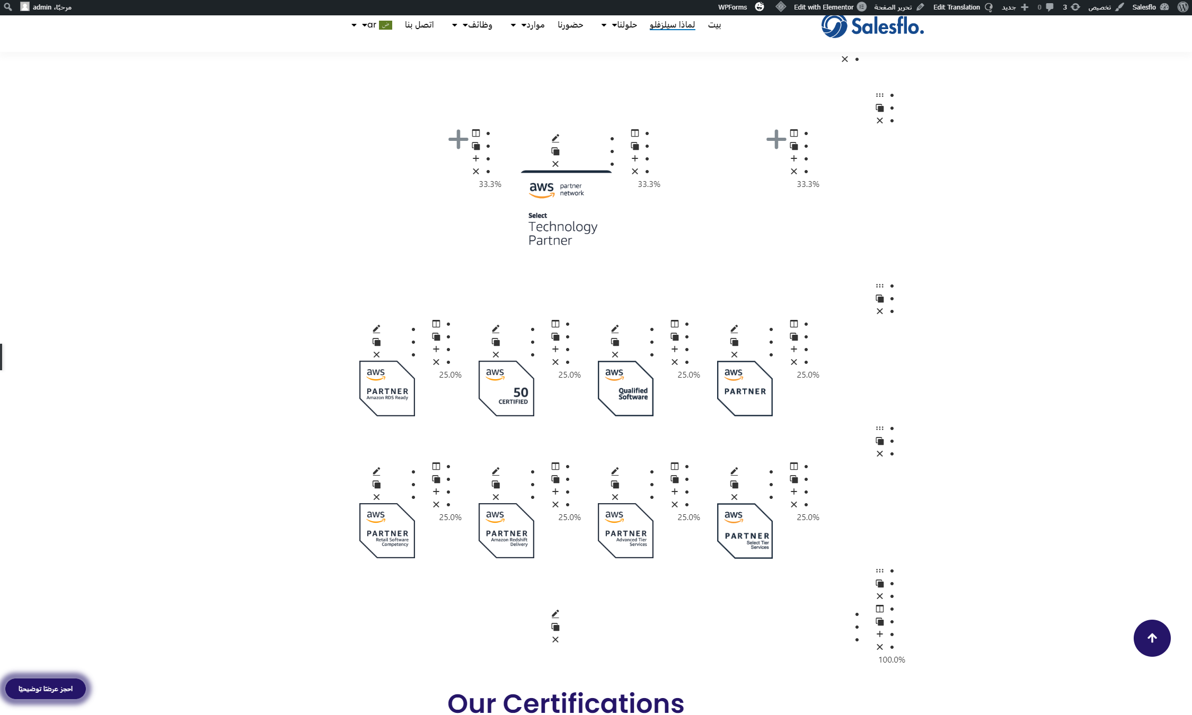Open the جديد new-content menu in the admin bar
This screenshot has width=1192, height=715.
coord(1014,7)
